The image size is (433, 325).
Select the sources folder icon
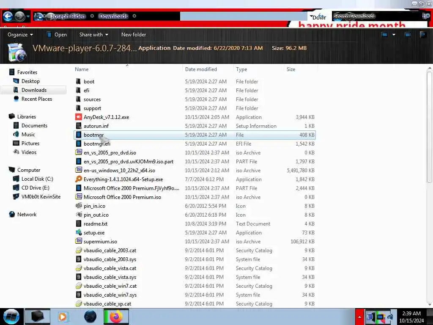[78, 99]
